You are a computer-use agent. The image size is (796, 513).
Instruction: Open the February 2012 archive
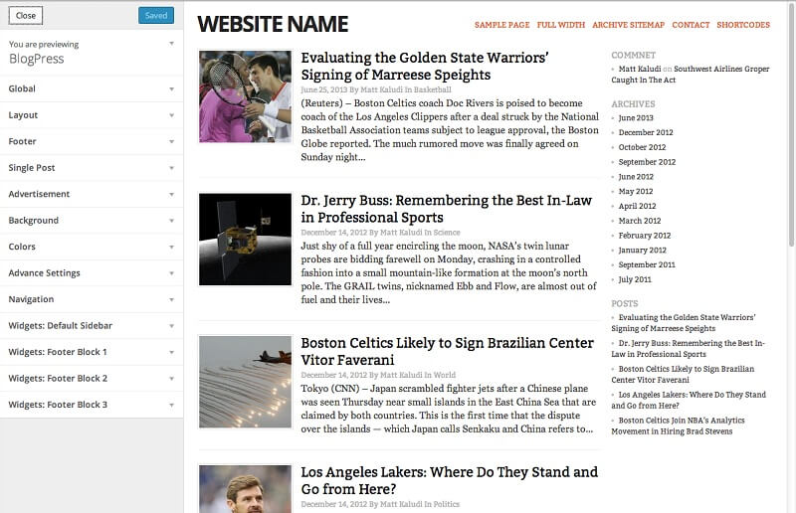coord(644,236)
